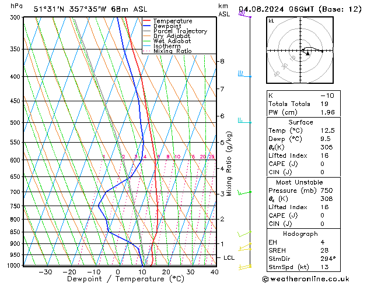367x283 pixels.
Task: Click the -30 temperature axis label
Action: tap(45, 272)
